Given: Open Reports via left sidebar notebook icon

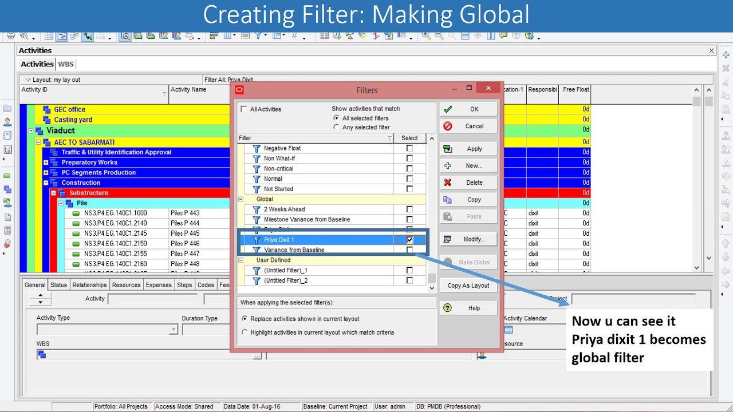Looking at the screenshot, I should tap(7, 136).
